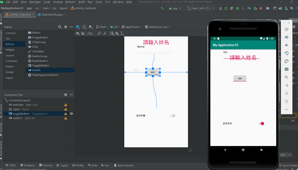
Task: Open API level 29 dropdown
Action: (115, 27)
